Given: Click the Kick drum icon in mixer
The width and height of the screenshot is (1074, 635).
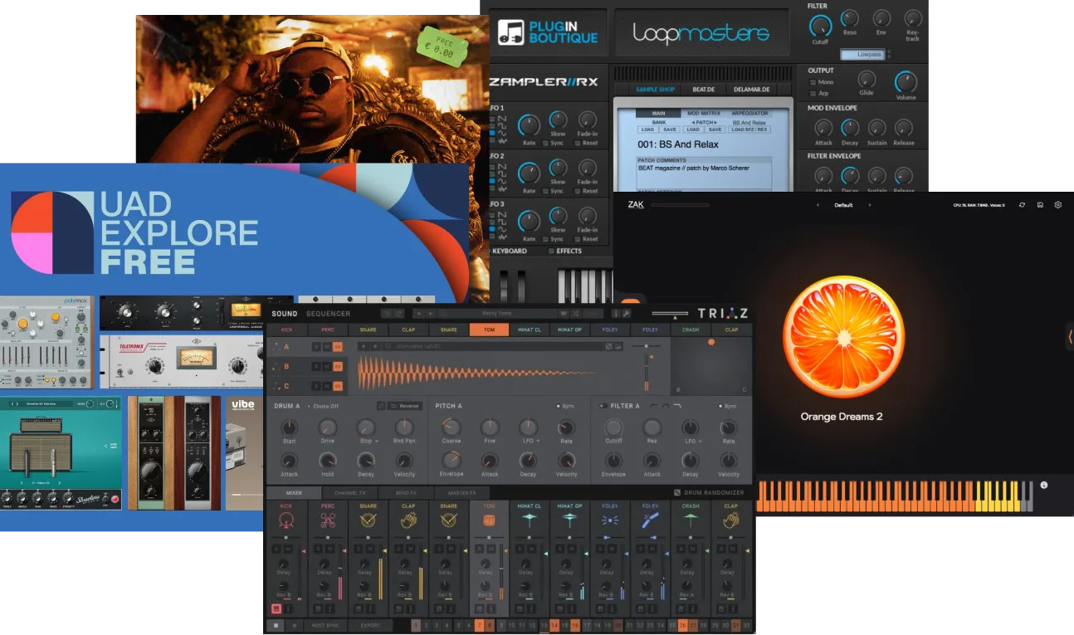Looking at the screenshot, I should click(x=286, y=520).
